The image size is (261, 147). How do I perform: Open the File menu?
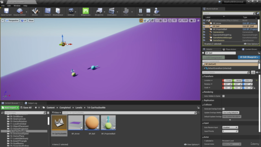click(3, 6)
